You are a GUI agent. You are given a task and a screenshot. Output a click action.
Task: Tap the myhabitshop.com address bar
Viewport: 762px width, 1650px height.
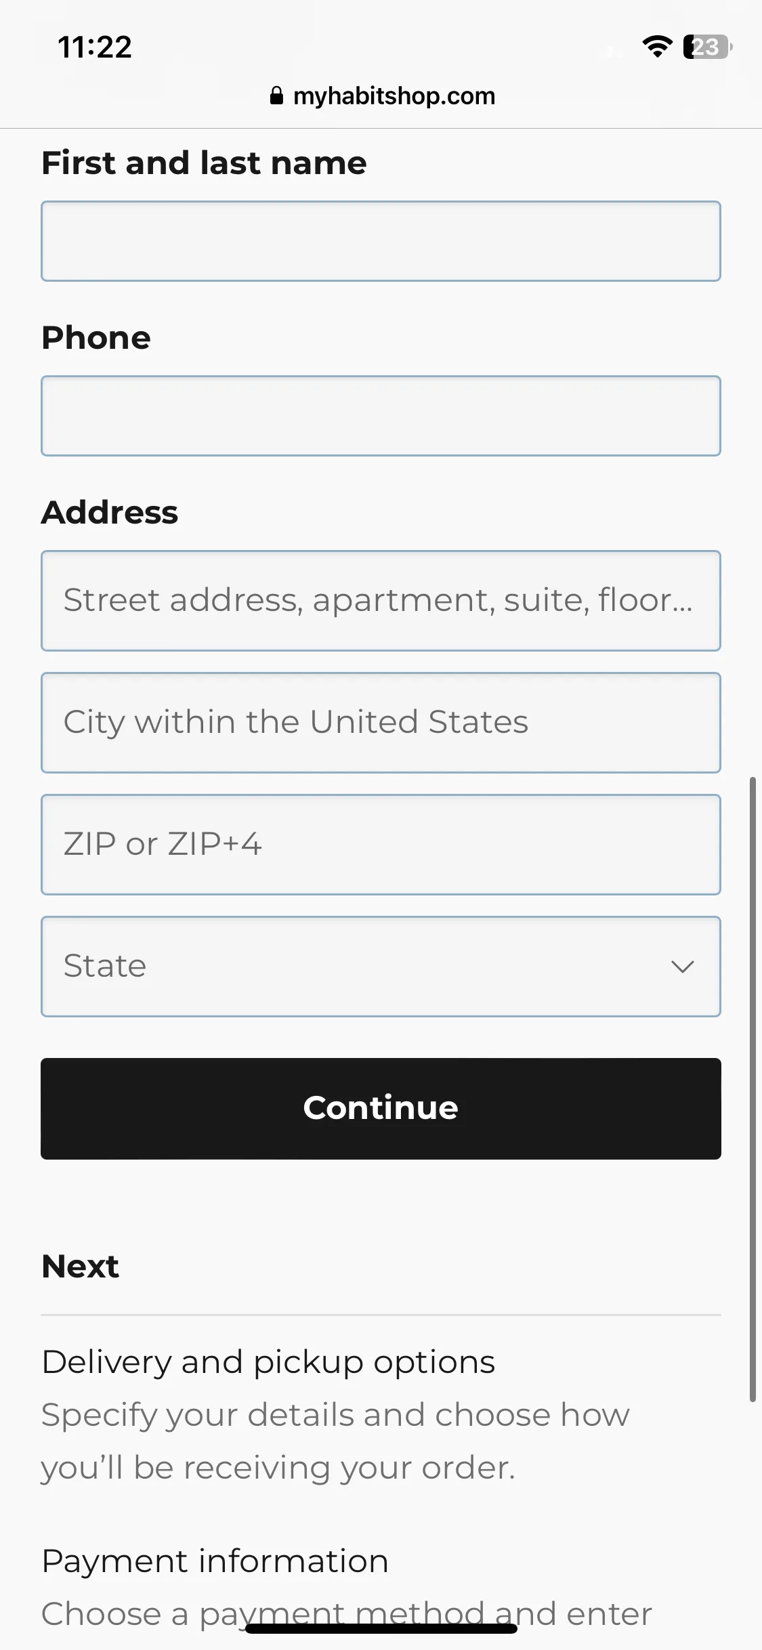(381, 96)
